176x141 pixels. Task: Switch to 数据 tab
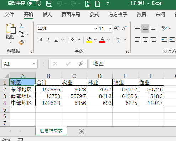pyautogui.click(x=141, y=15)
